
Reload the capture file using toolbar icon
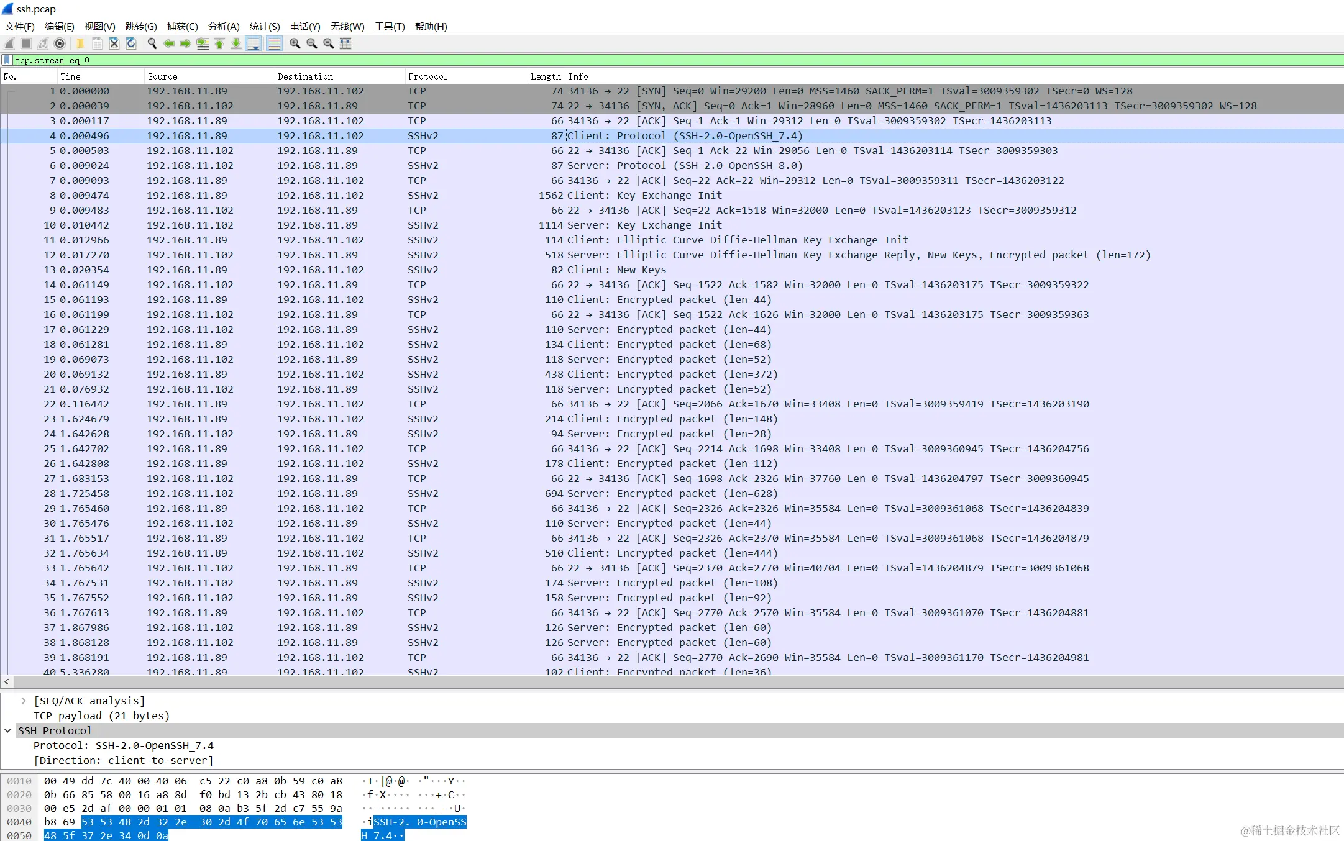(131, 43)
